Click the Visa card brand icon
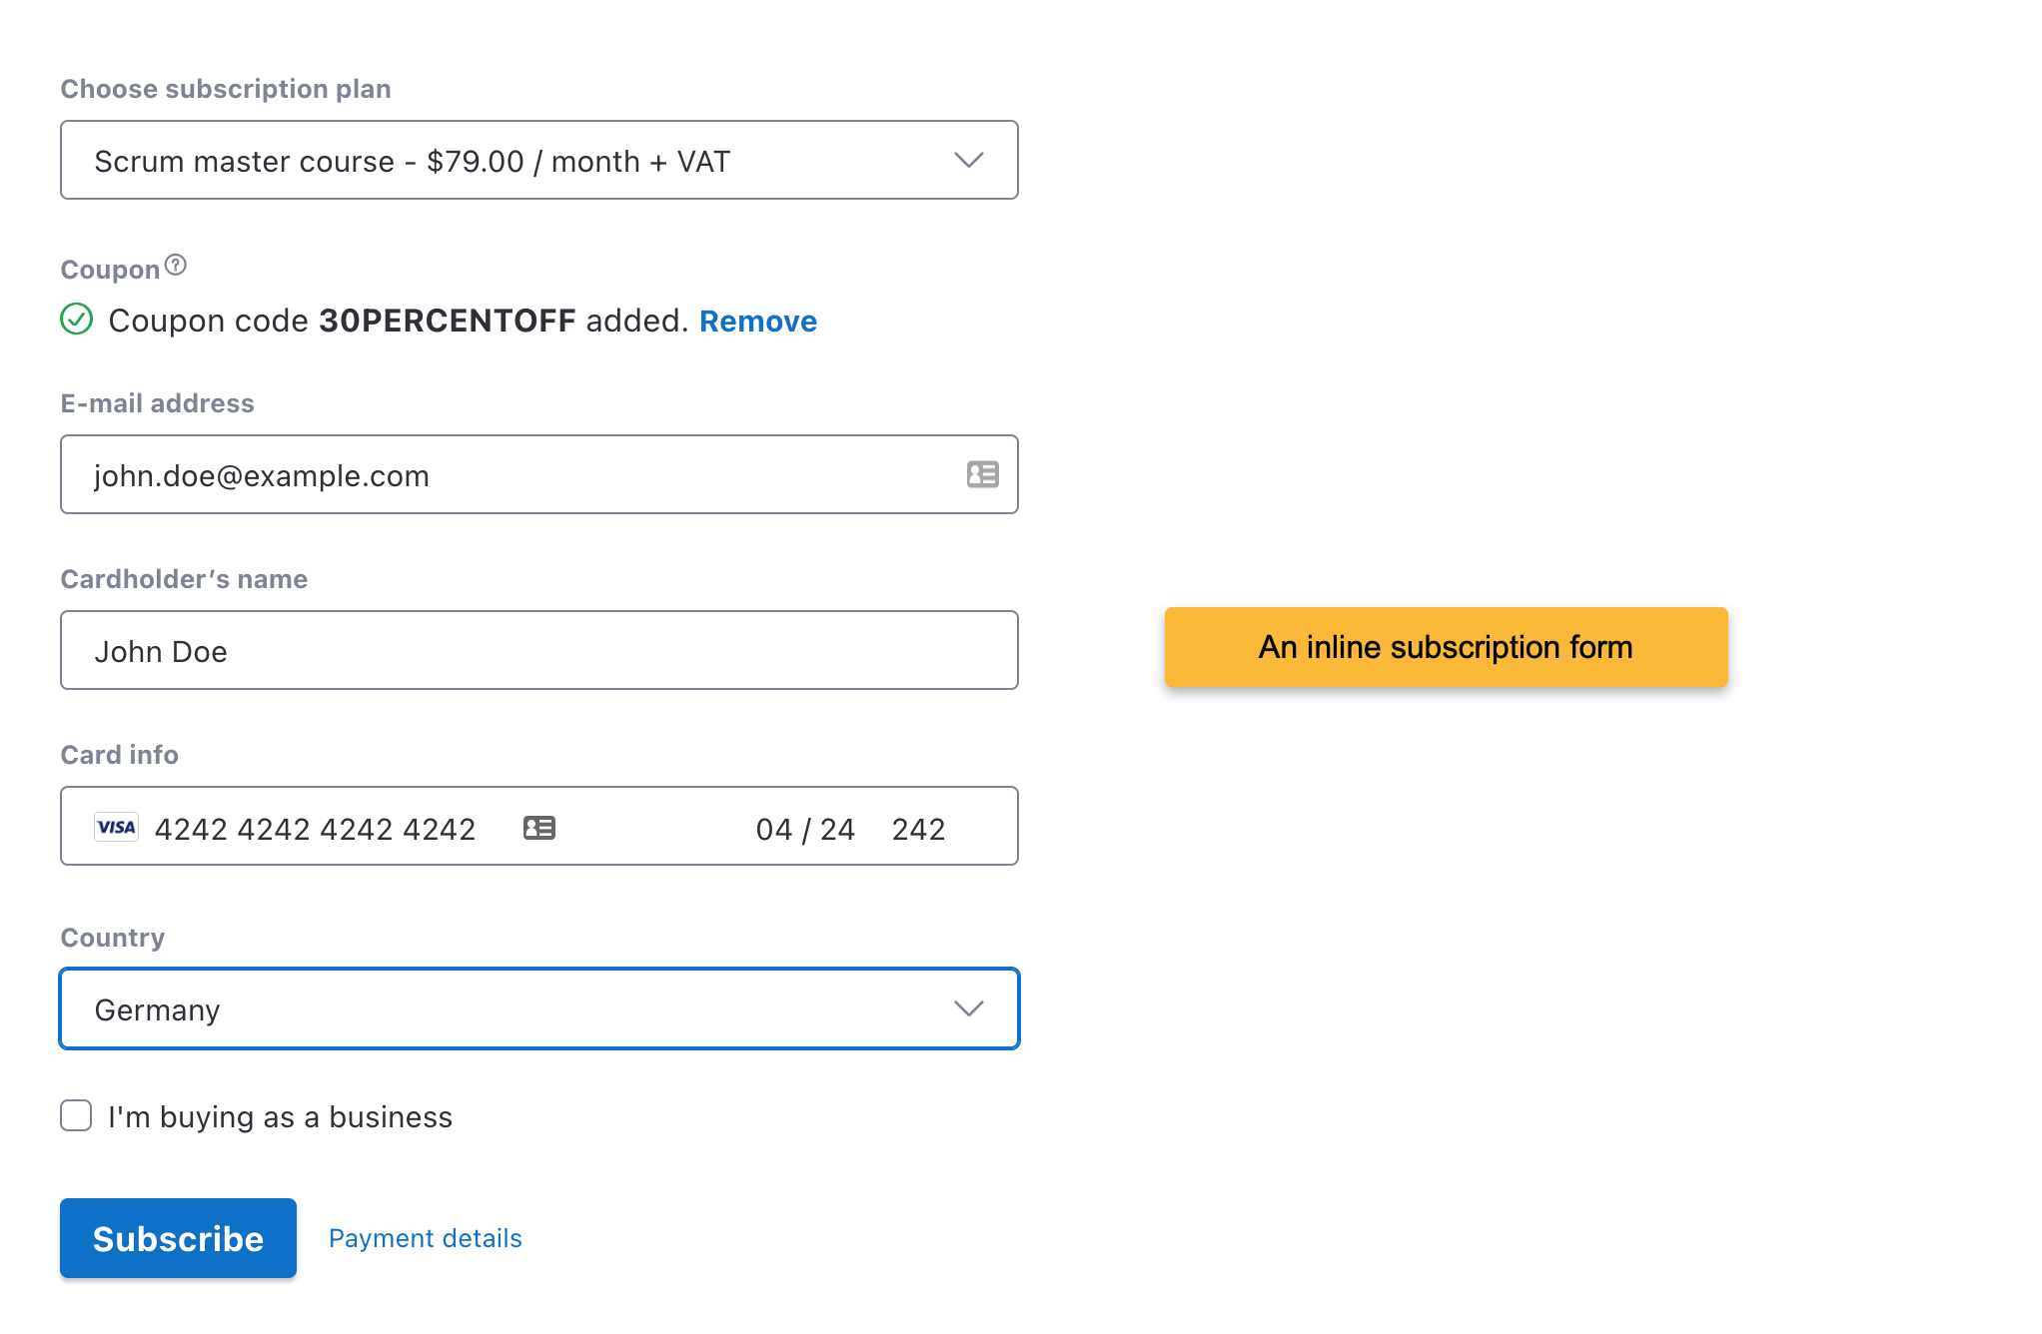 coord(117,828)
